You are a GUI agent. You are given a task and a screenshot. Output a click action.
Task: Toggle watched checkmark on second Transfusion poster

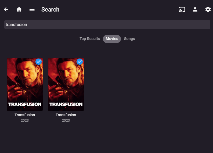point(80,62)
